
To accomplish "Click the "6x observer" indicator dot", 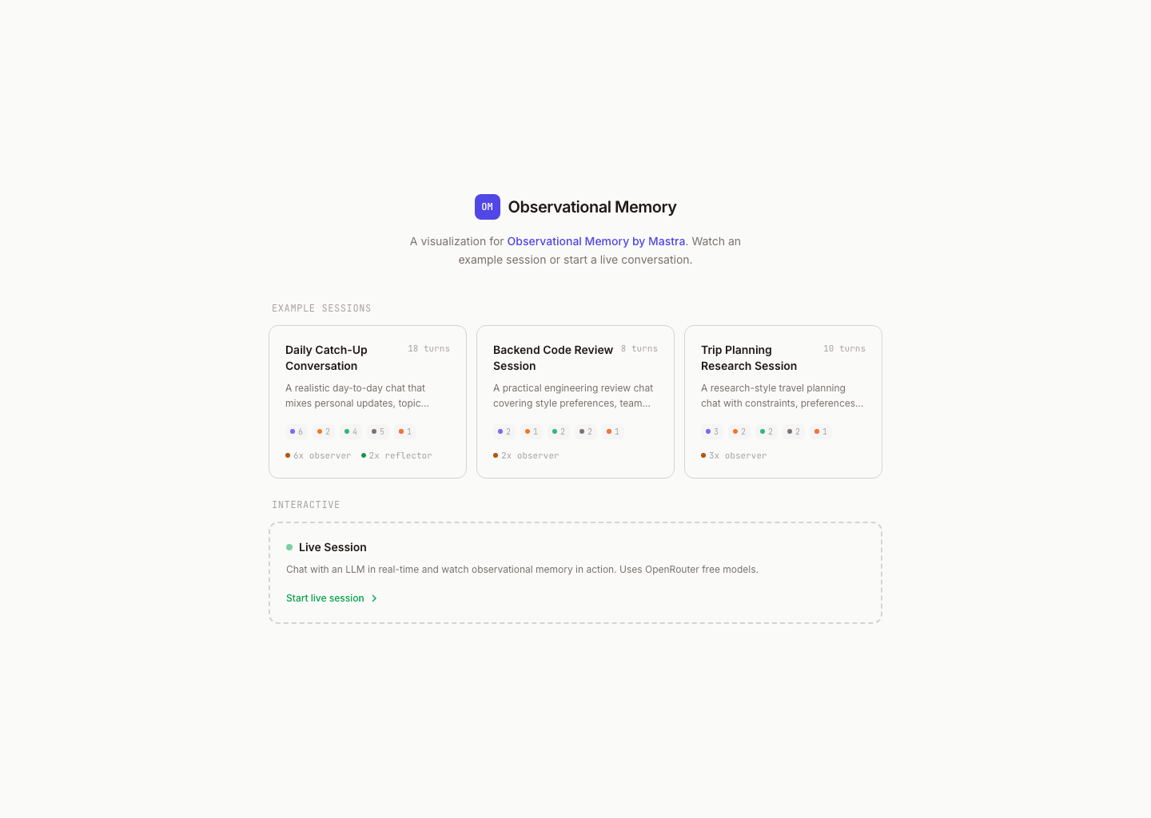I will pyautogui.click(x=289, y=455).
